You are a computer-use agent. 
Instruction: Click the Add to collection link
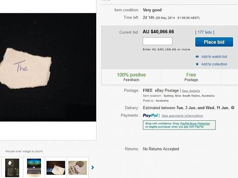click(214, 64)
